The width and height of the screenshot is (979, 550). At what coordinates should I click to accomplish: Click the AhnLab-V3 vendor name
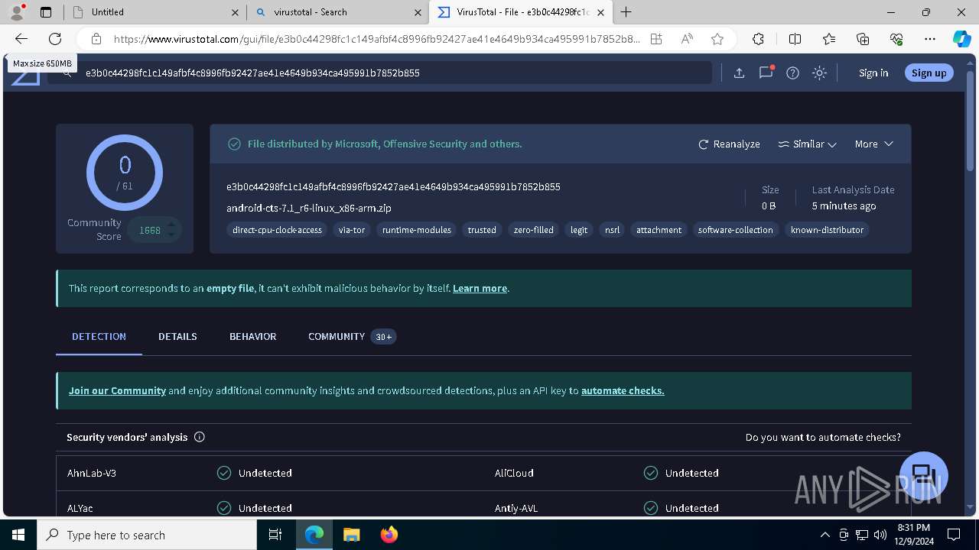tap(92, 473)
